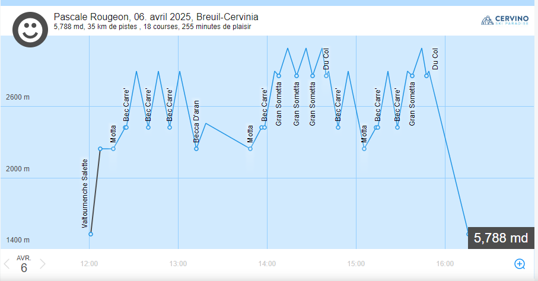Viewport: 538px width, 281px height.
Task: Click the 14:00 time axis label
Action: [x=267, y=264]
